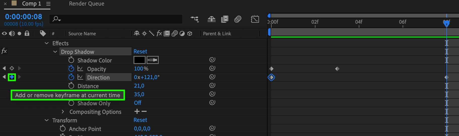The height and width of the screenshot is (136, 459).
Task: Collapse the Drop Shadow effect
Action: 55,52
